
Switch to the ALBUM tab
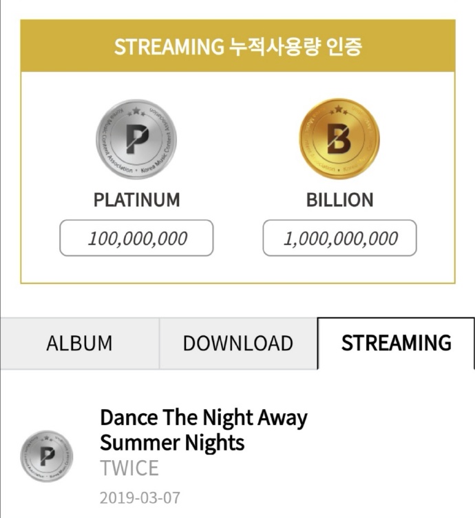point(79,343)
